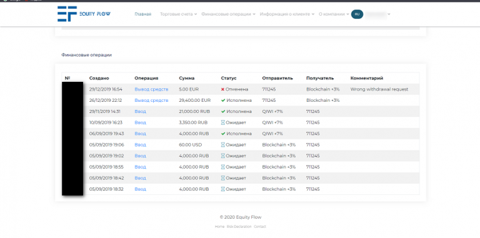Viewport: 480px width, 238px height.
Task: Open Ввод link for 05/09/2019 19:02
Action: pos(140,156)
